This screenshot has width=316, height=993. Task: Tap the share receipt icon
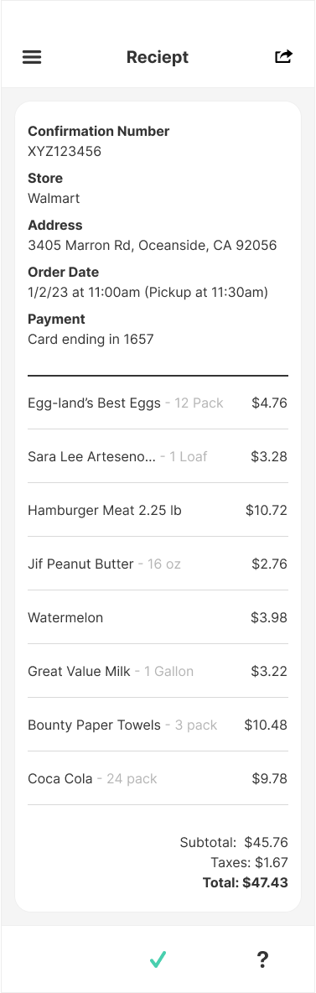coord(283,56)
